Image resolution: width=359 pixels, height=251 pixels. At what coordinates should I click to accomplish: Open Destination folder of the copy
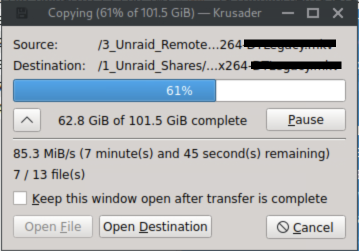pyautogui.click(x=155, y=226)
